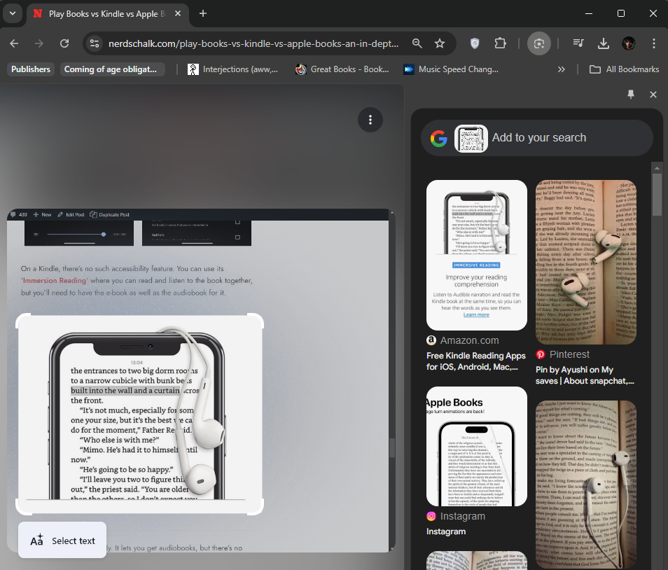Open Lens overlay three-dot options menu
This screenshot has height=570, width=668.
pos(370,120)
